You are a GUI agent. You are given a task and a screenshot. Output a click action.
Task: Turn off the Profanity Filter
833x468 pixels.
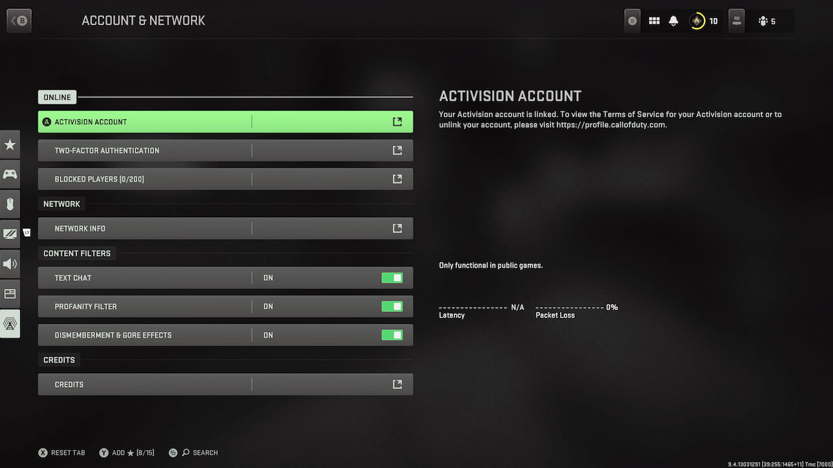click(392, 306)
